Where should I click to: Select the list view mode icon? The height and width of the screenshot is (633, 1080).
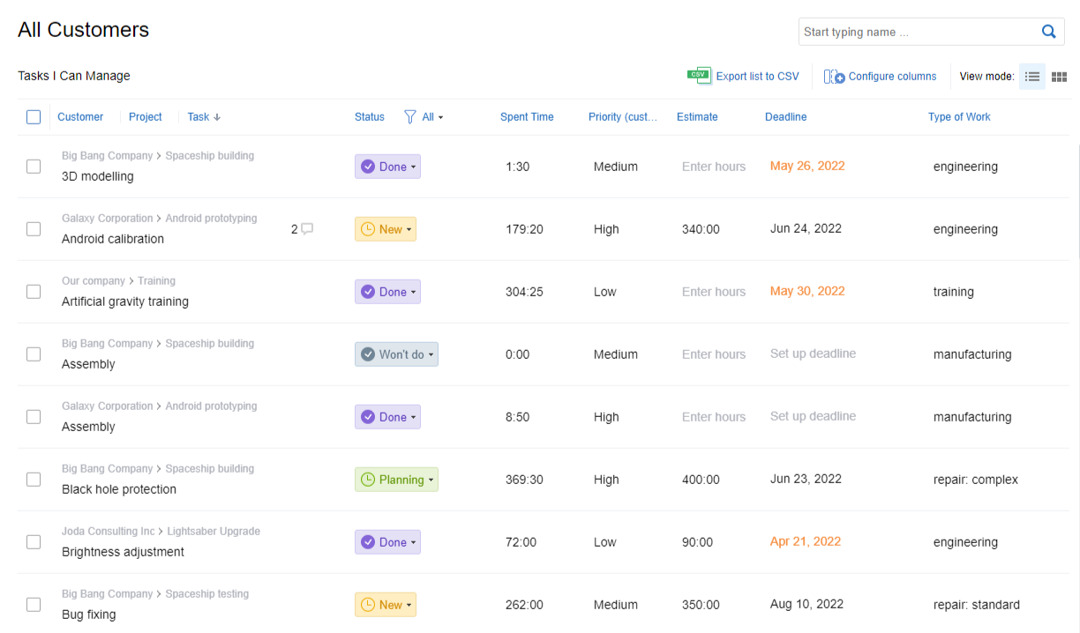1032,76
